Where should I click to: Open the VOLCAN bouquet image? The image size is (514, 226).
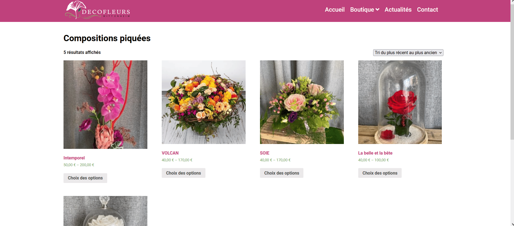204,102
